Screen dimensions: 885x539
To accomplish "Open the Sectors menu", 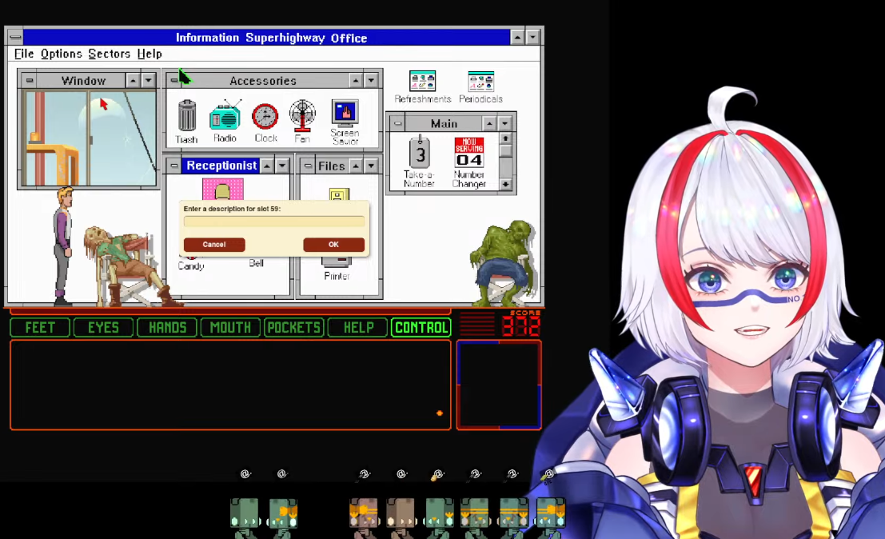I will click(x=109, y=54).
